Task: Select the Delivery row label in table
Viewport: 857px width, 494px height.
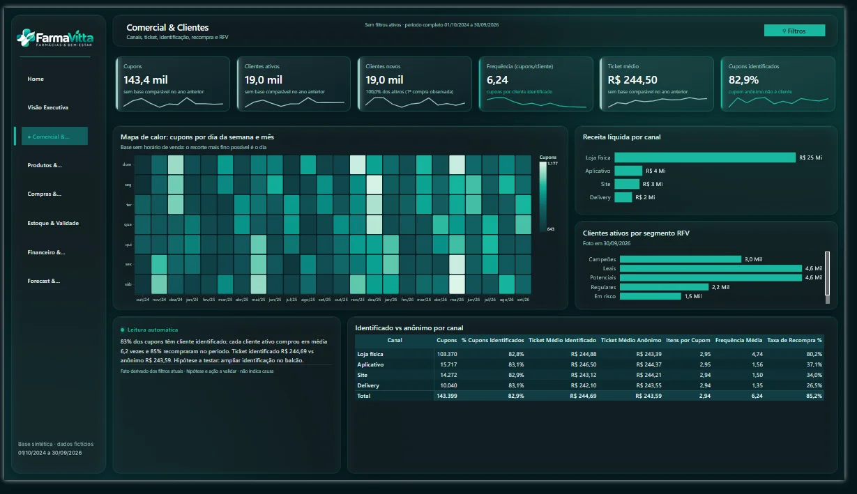Action: click(x=370, y=385)
